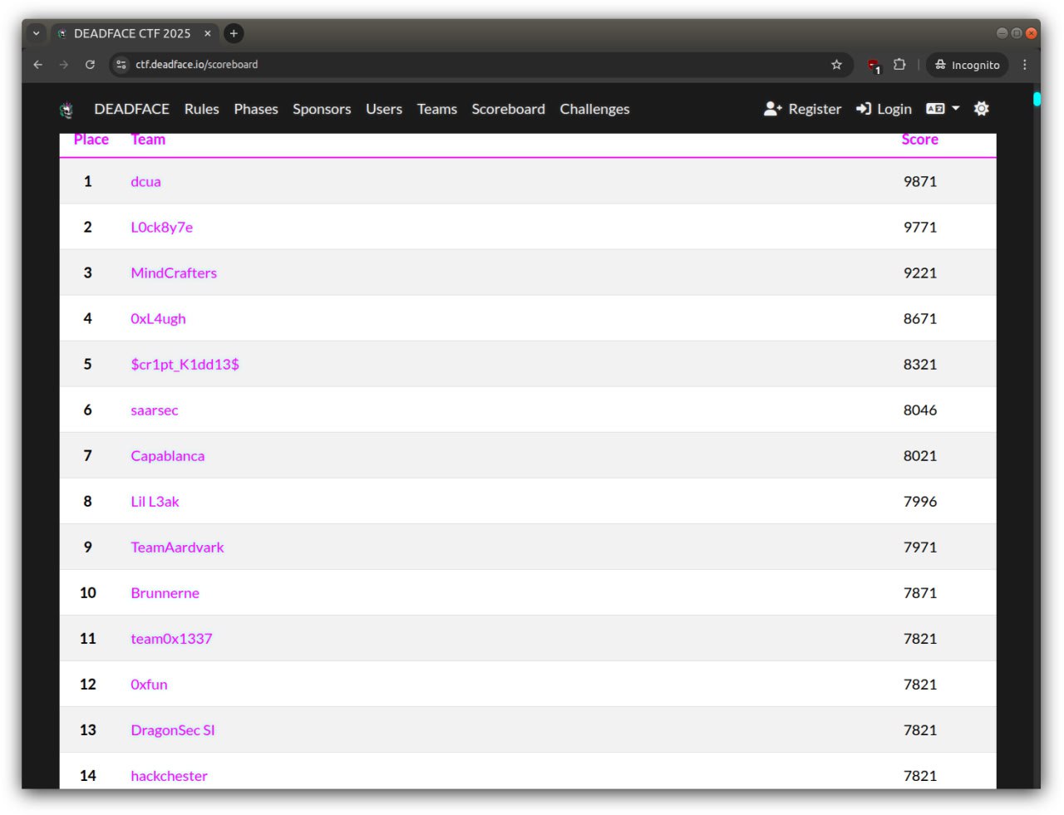Click the cyan page scrollbar thumb
This screenshot has width=1064, height=815.
(x=1037, y=99)
